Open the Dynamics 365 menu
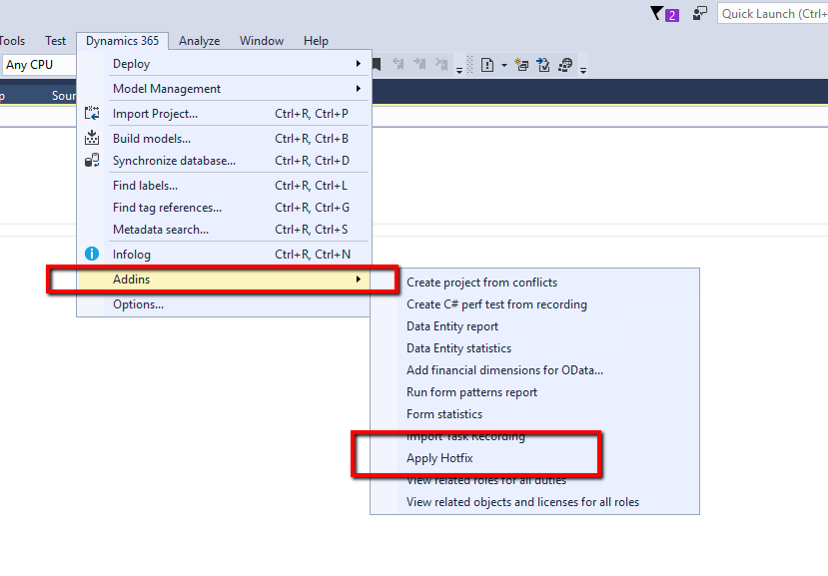This screenshot has height=576, width=828. (123, 41)
